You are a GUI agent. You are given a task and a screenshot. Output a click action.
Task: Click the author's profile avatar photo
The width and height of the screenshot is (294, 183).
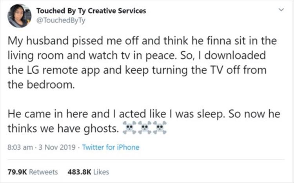pyautogui.click(x=18, y=15)
